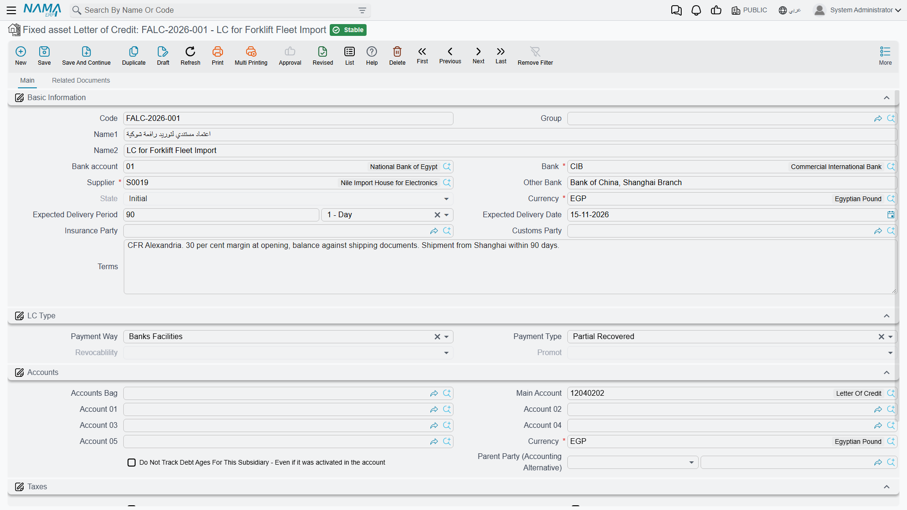This screenshot has width=907, height=510.
Task: Toggle Do Not Track Debt Ages checkbox
Action: tap(132, 462)
